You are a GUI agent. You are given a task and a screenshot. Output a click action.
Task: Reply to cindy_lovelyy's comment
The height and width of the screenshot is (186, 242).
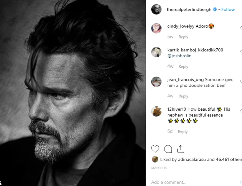[x=183, y=37]
